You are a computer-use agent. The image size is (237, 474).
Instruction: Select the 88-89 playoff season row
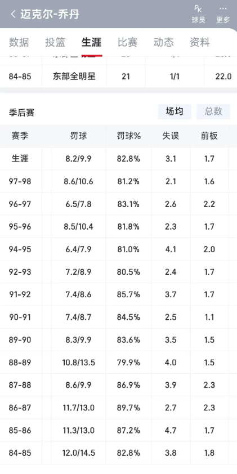click(118, 363)
